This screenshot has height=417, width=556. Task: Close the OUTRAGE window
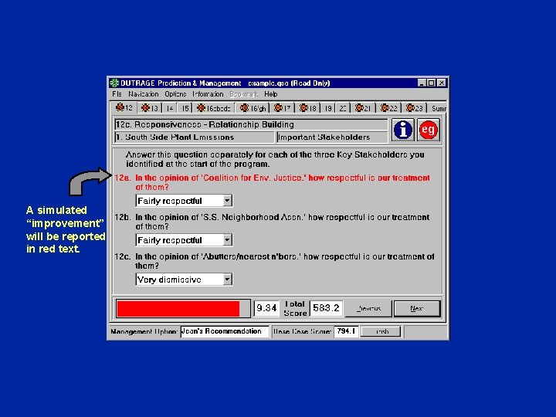(x=442, y=83)
